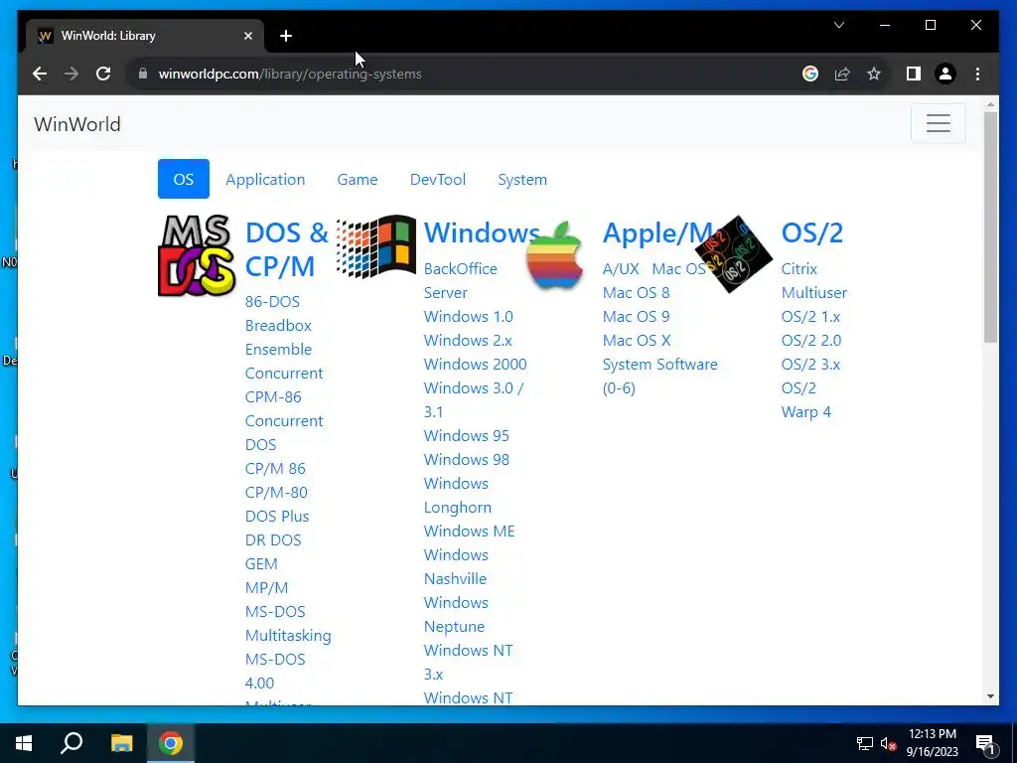This screenshot has height=763, width=1017.
Task: Click the Chrome taskbar icon
Action: click(x=171, y=743)
